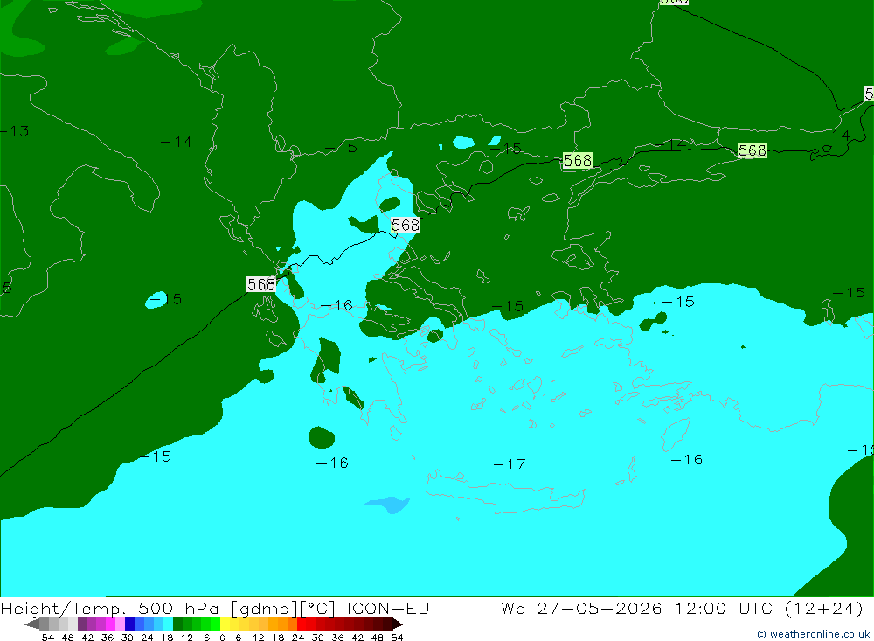Click the '30' legend scale value
Viewport: 874px width, 641px height.
pyautogui.click(x=318, y=638)
